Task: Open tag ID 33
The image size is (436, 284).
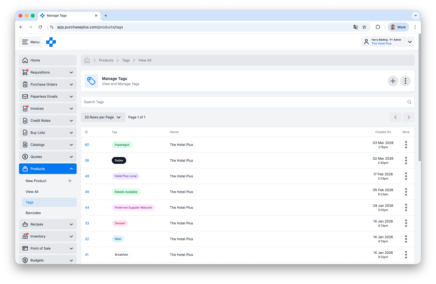Action: (87, 223)
